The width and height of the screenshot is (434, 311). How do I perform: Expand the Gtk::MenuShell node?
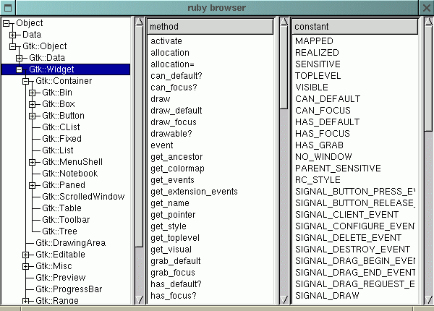click(x=32, y=162)
